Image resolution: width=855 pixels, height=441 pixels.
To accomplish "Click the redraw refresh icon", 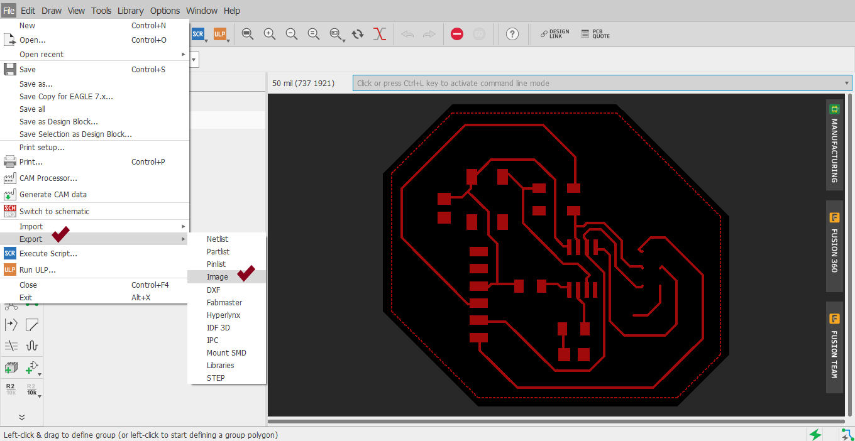I will [x=358, y=34].
